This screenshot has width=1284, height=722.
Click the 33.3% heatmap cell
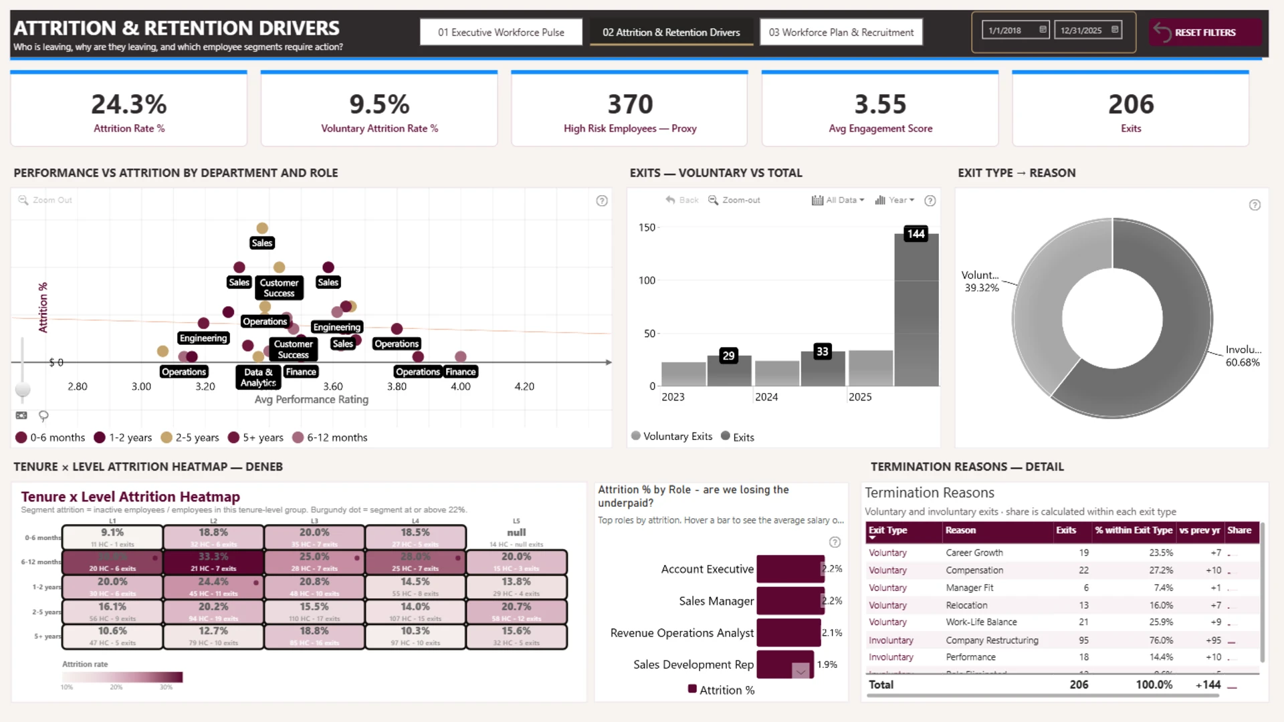[x=213, y=562]
